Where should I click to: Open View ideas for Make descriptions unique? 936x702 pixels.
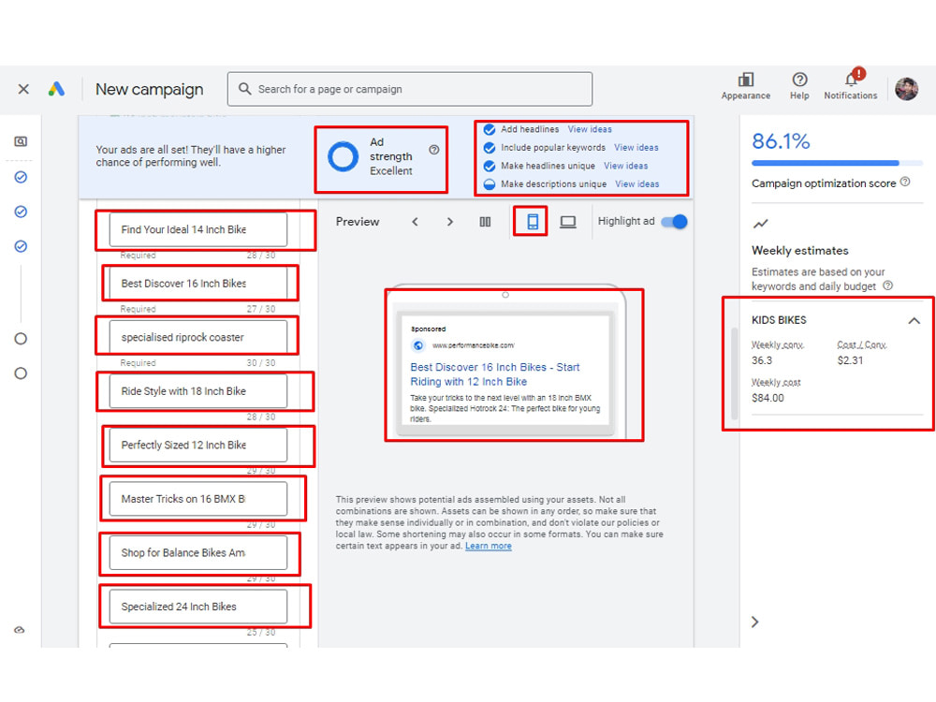636,184
